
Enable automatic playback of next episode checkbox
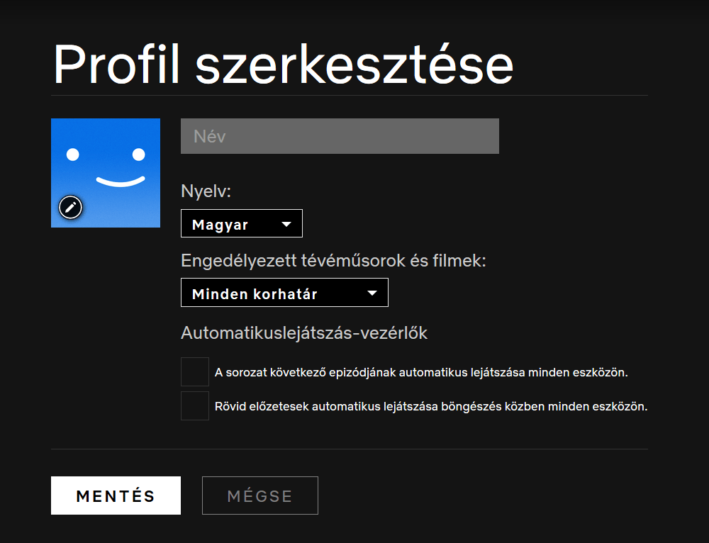pos(195,371)
